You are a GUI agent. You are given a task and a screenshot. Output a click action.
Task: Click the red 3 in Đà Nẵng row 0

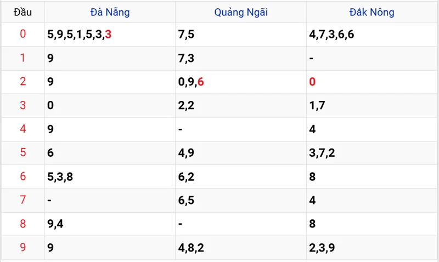109,35
